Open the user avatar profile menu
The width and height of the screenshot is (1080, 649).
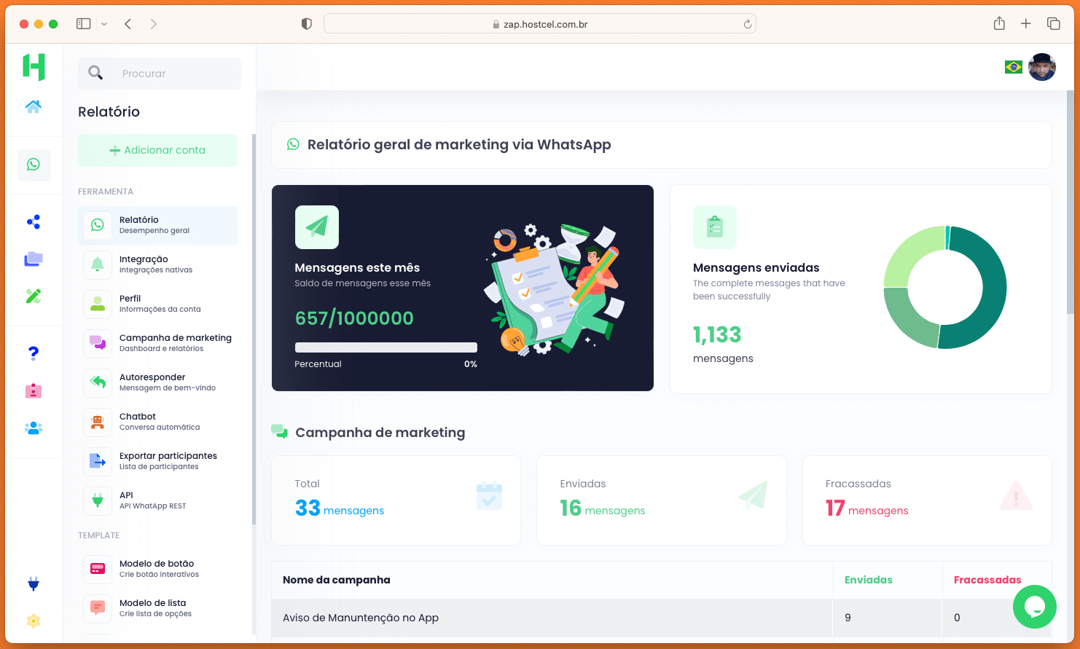(1042, 67)
